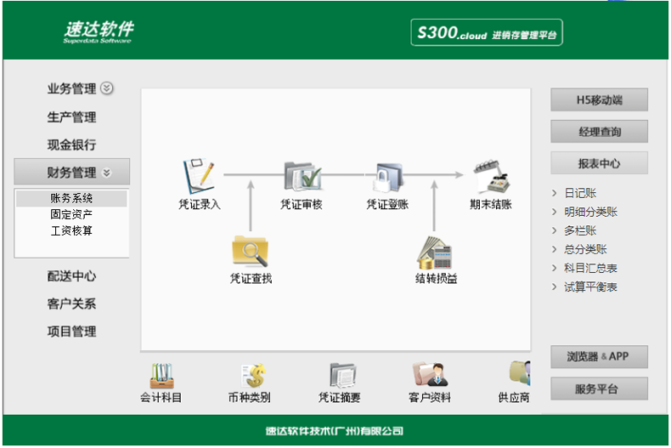Select the 配送中心 menu
The width and height of the screenshot is (671, 448).
pyautogui.click(x=71, y=276)
